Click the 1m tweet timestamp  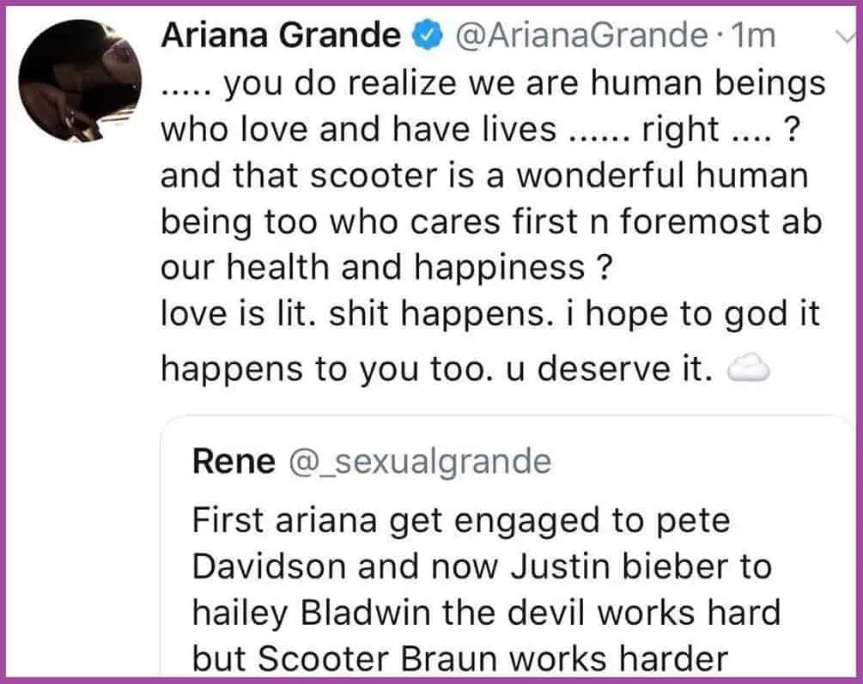click(751, 35)
